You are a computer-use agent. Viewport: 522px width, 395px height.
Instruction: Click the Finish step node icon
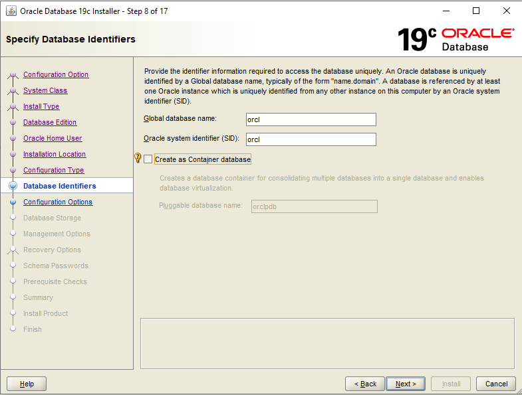13,329
